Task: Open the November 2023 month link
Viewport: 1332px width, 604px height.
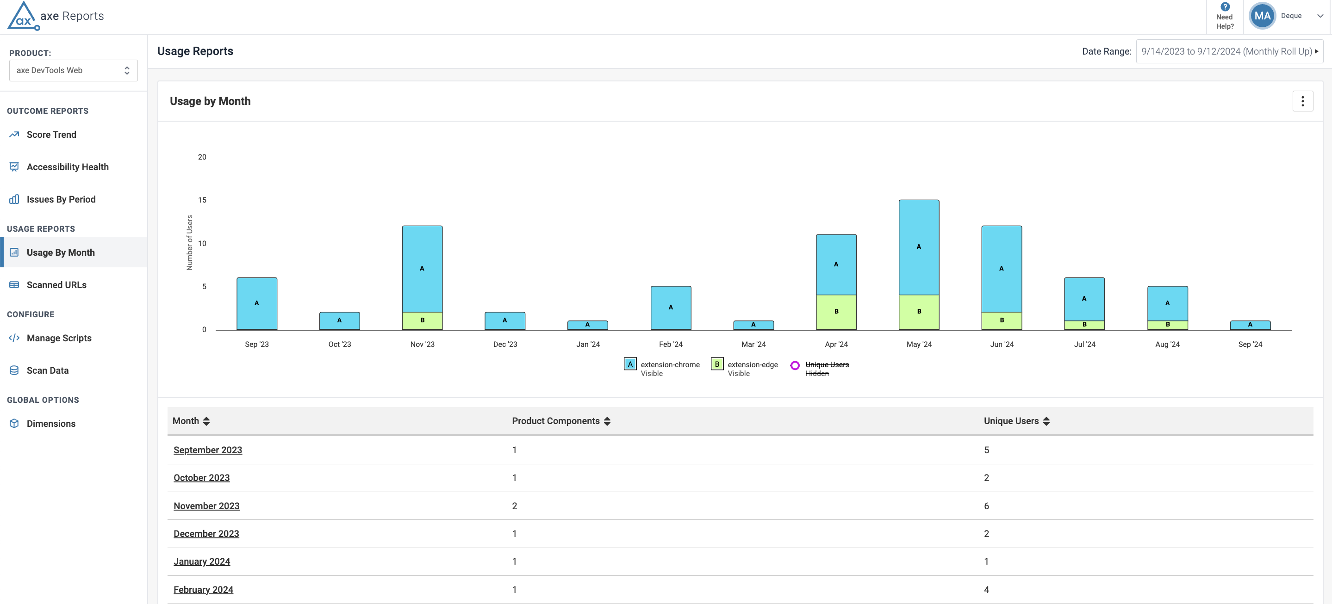Action: point(206,506)
